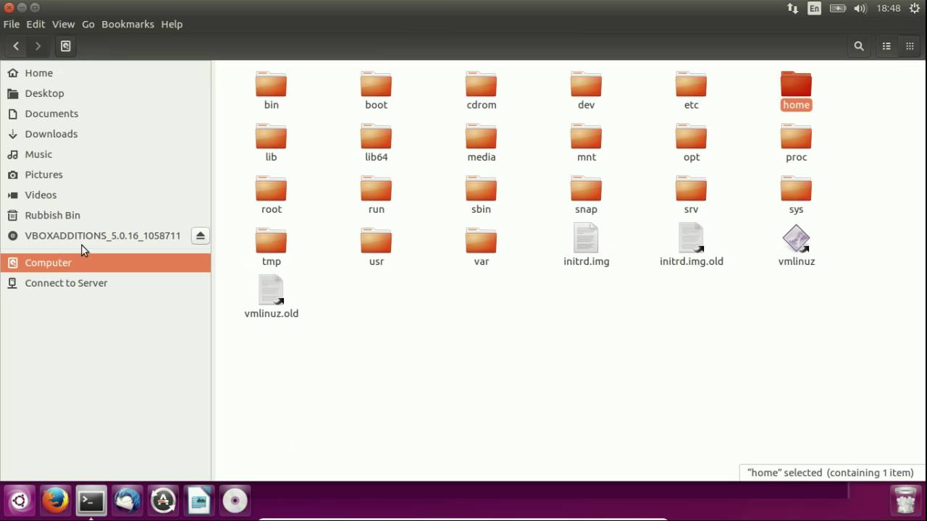The height and width of the screenshot is (521, 927).
Task: Launch Firefox from the dock
Action: click(x=54, y=500)
